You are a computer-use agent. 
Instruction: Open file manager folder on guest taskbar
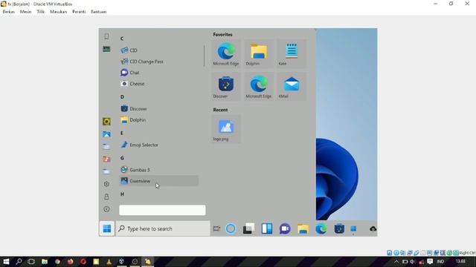click(303, 228)
